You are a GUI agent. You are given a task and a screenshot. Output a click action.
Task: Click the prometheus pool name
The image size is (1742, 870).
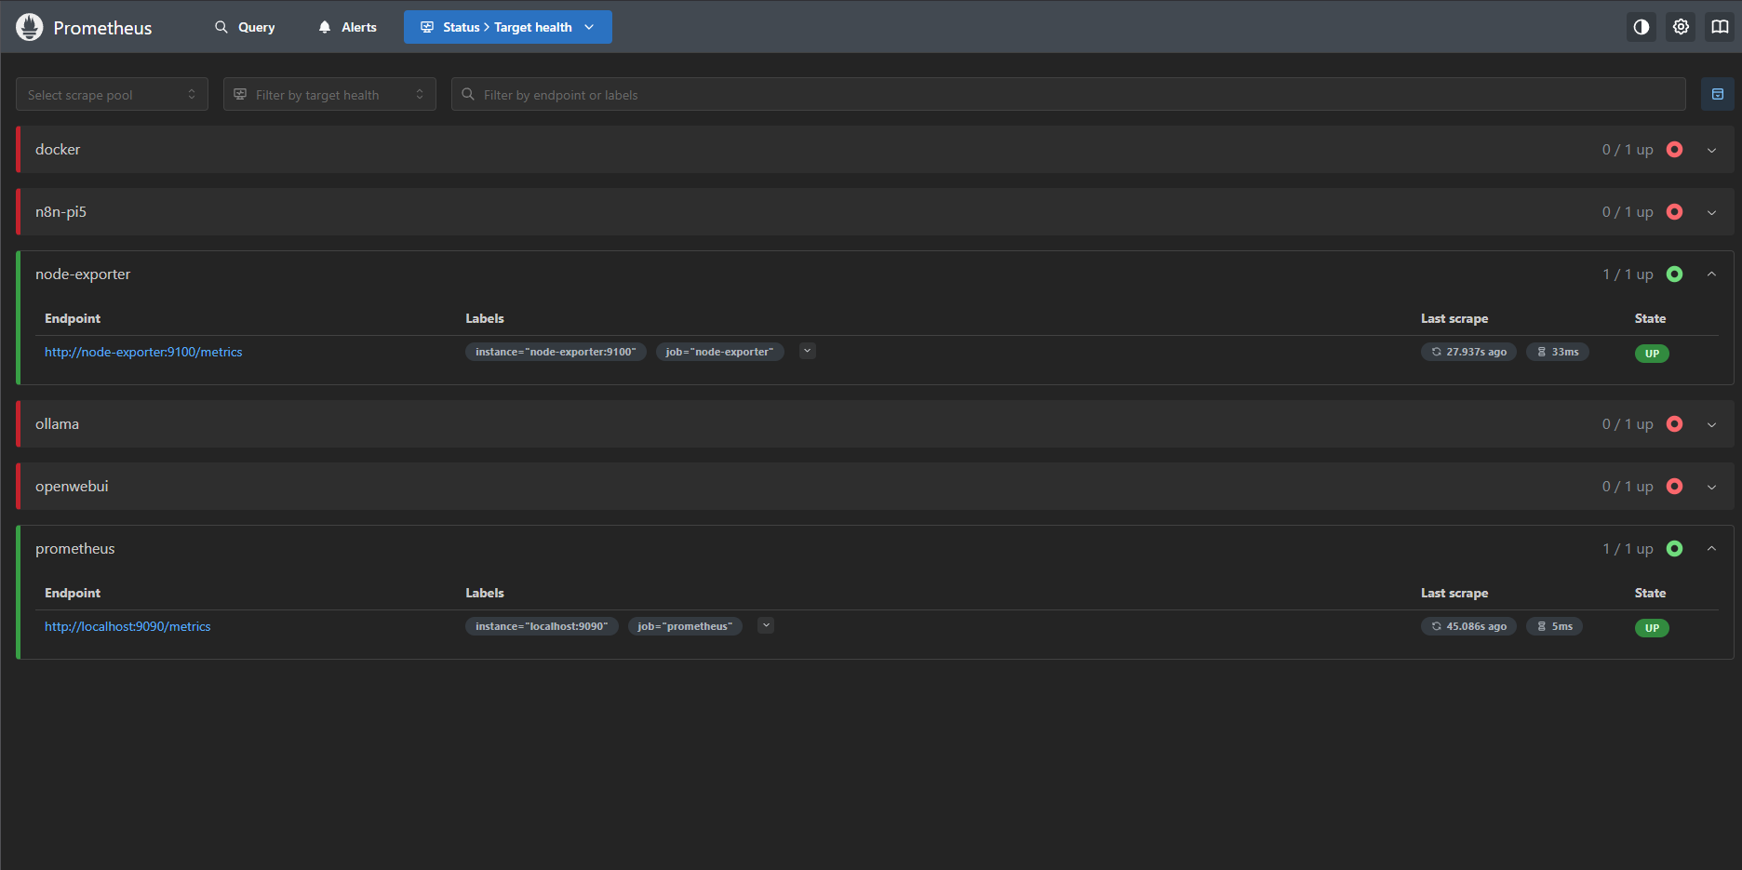pyautogui.click(x=75, y=548)
